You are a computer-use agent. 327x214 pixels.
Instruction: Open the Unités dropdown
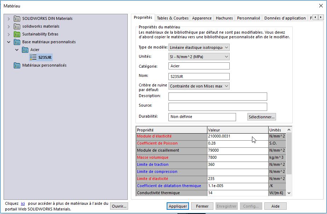199,57
